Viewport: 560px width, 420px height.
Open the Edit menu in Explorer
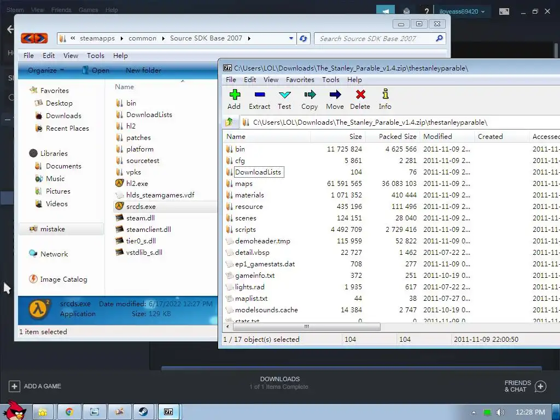coord(49,56)
